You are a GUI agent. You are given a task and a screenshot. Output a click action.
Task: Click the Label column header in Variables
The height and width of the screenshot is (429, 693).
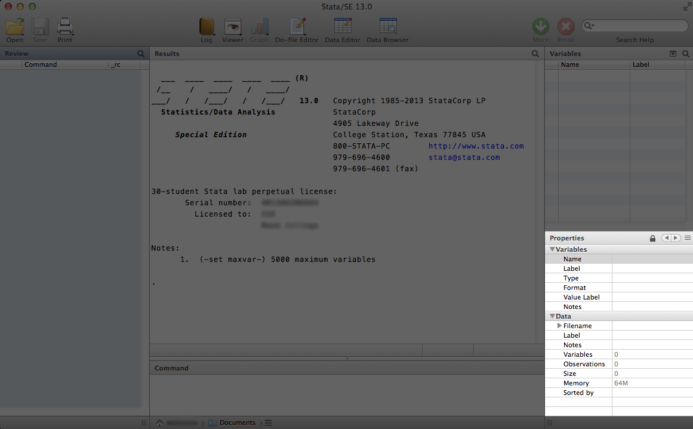click(x=642, y=64)
